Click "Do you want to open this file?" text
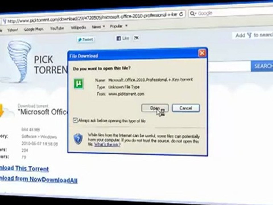Screen dimensions: 273x205 coord(102,68)
